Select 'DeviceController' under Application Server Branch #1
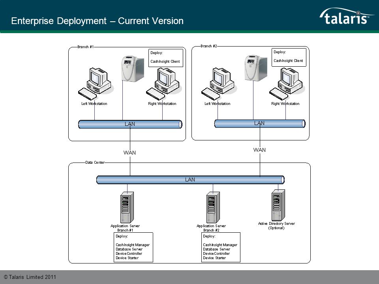Viewport: 379px width, 284px height. point(129,254)
